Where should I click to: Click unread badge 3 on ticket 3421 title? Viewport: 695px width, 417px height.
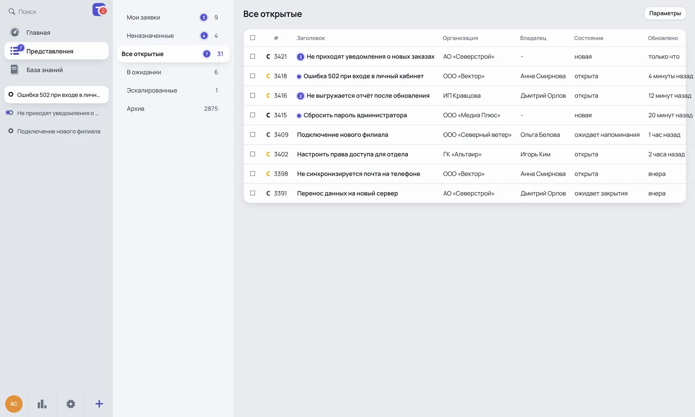click(300, 57)
